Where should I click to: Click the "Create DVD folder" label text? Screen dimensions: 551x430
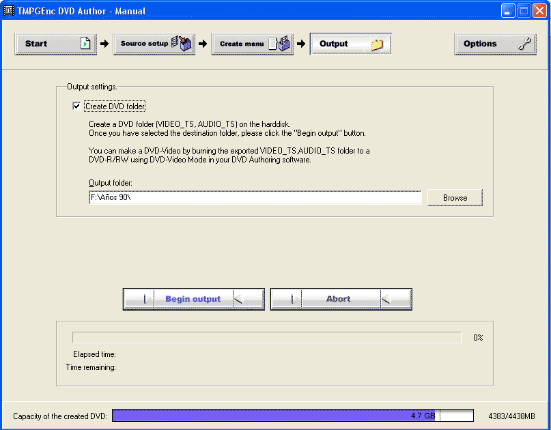(115, 106)
